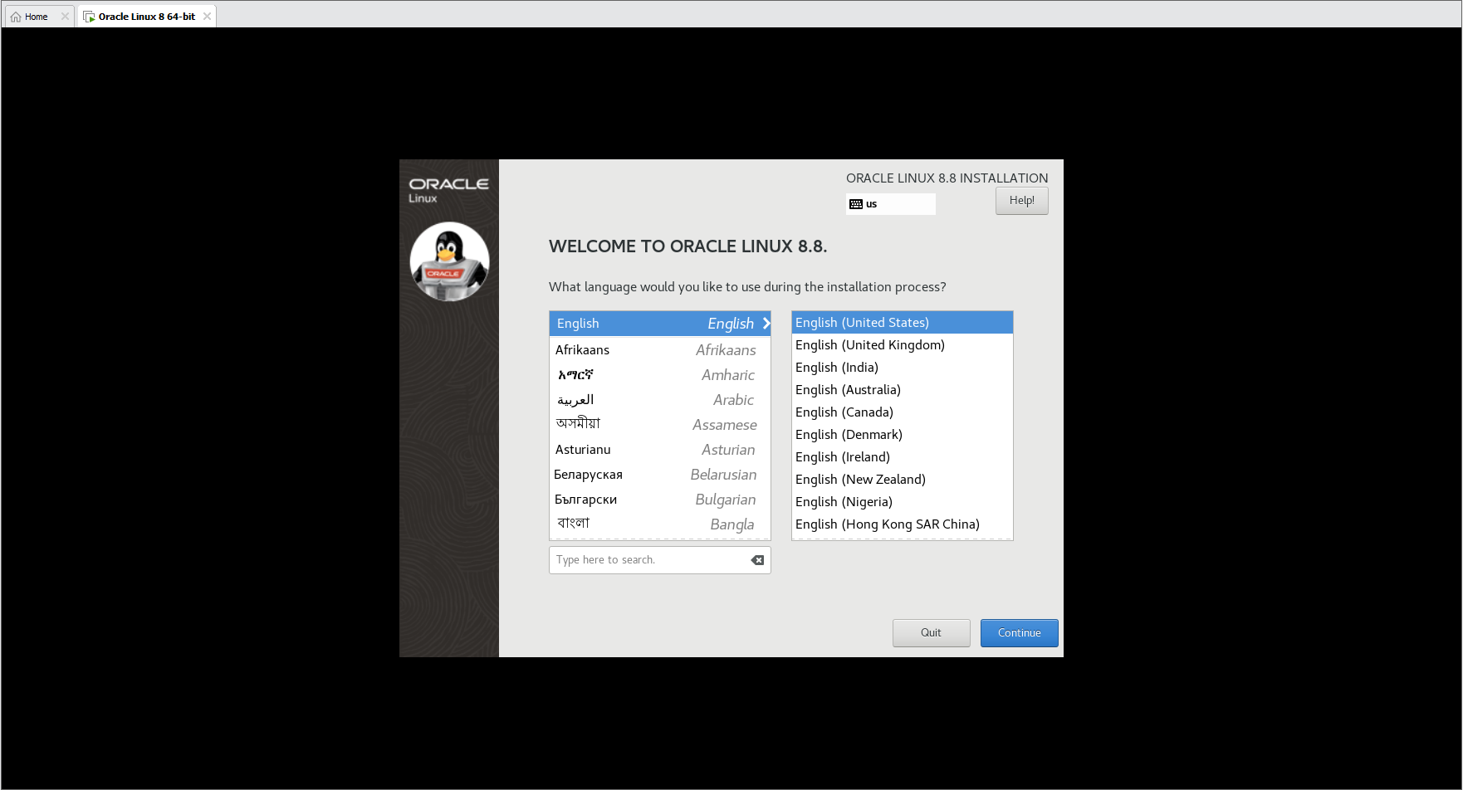Choose English (Nigeria) locale
Screen dimensions: 1463x790
coord(902,502)
